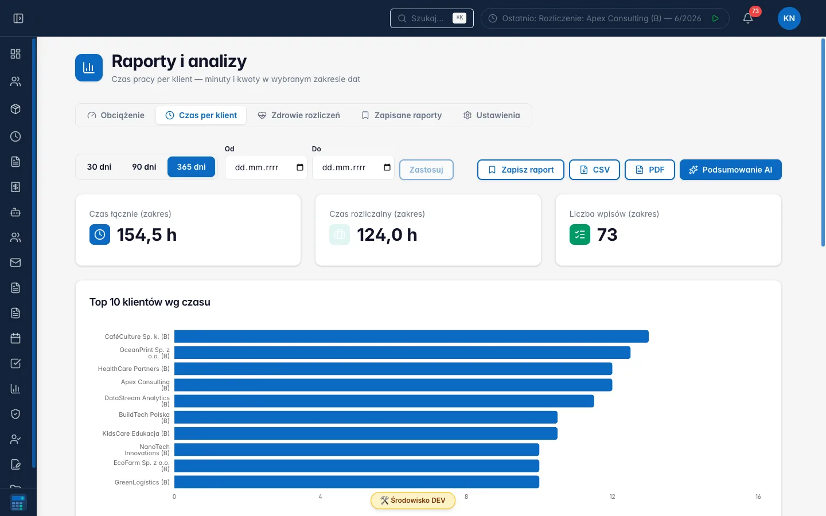This screenshot has width=826, height=516.
Task: Open the mail envelope icon in sidebar
Action: (15, 263)
